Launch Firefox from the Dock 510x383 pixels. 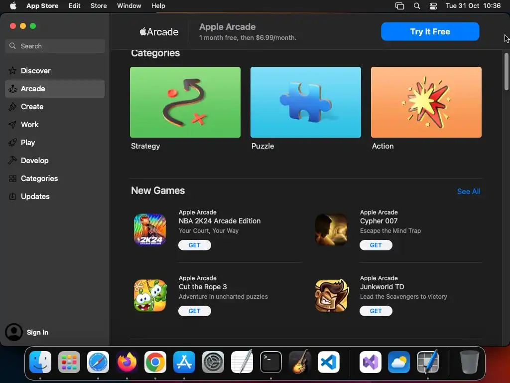click(127, 362)
